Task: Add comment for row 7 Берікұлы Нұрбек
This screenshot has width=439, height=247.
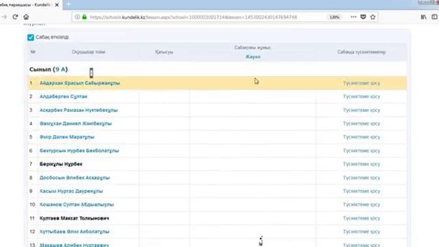Action: tap(361, 164)
